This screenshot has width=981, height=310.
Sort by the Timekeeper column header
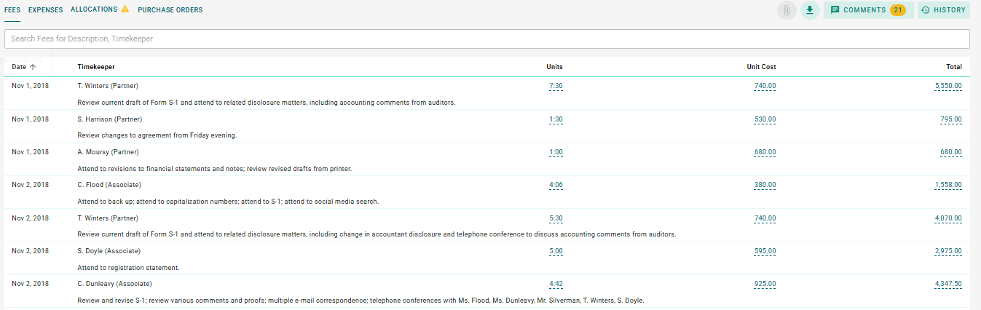(x=96, y=67)
